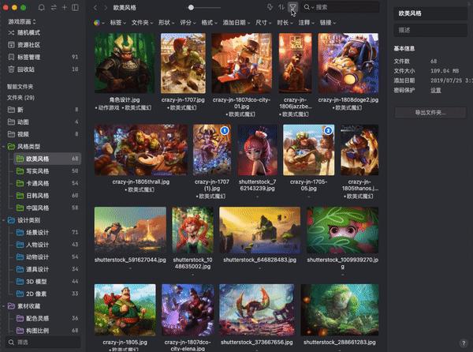Adjust the thumbnail size slider
This screenshot has height=352, width=473.
[191, 8]
